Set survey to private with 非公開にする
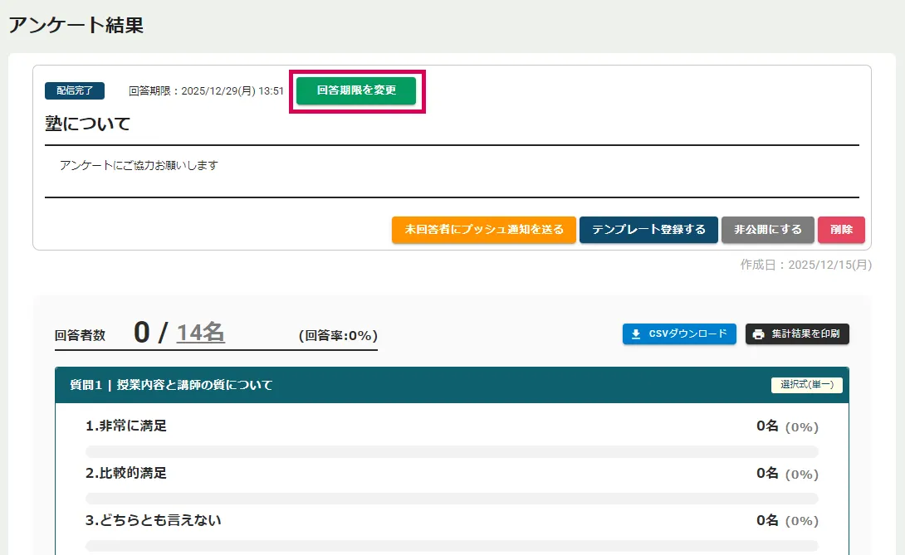905x555 pixels. pyautogui.click(x=768, y=230)
